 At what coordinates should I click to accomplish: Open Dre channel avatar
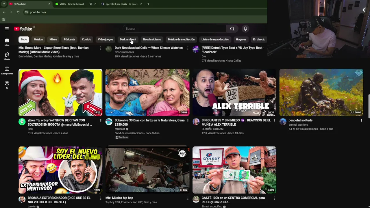(x=196, y=49)
